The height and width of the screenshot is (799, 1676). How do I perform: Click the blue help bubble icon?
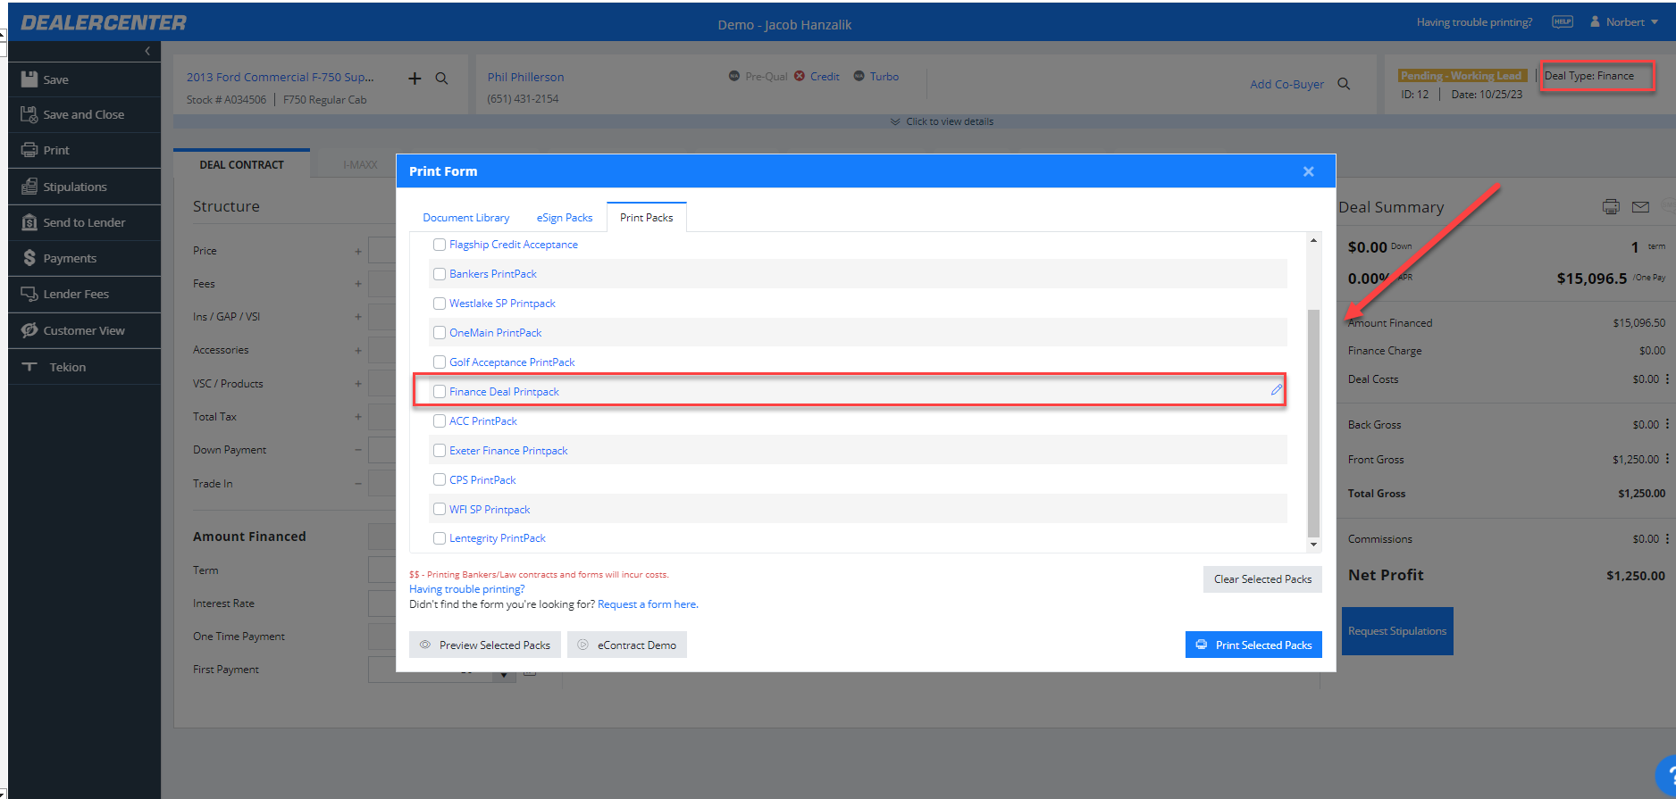pos(1665,776)
